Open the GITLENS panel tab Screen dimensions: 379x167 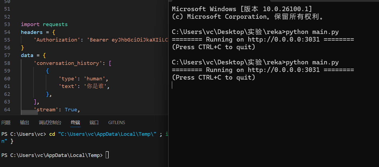coord(117,122)
